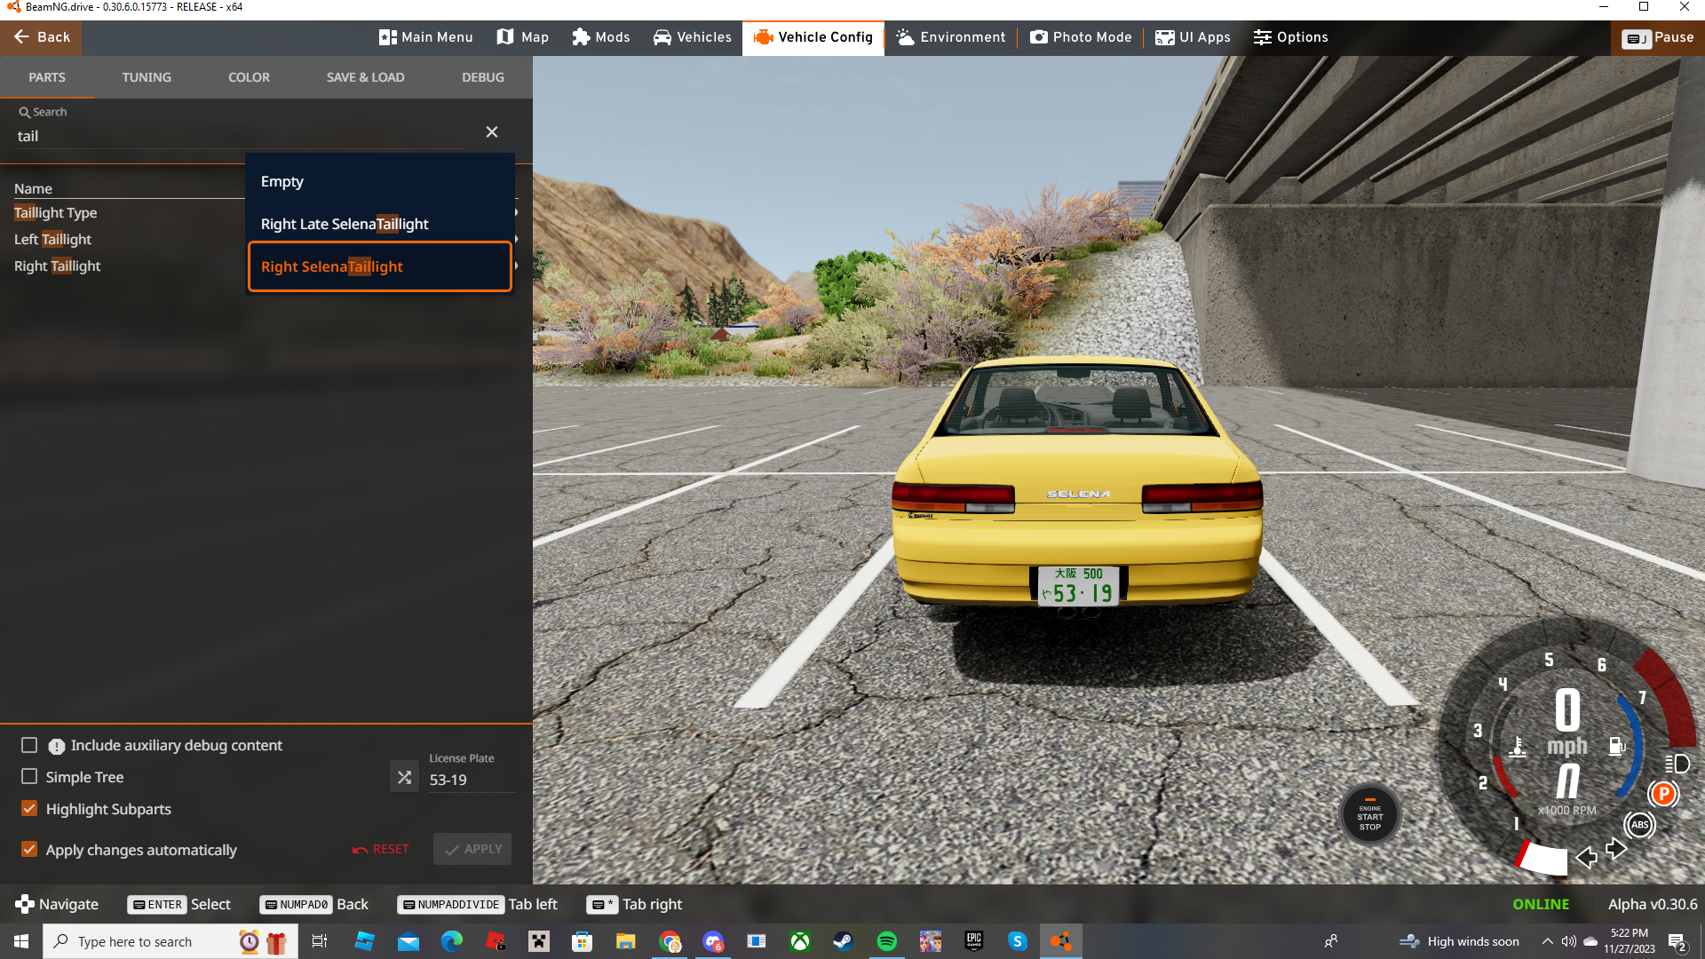Click the left turn signal arrow
This screenshot has width=1705, height=959.
1586,857
